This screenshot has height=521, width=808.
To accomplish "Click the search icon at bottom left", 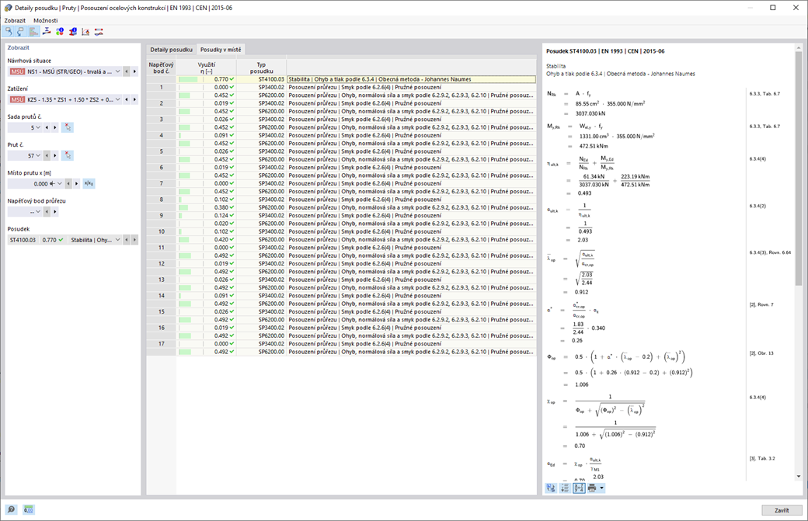I will point(12,509).
